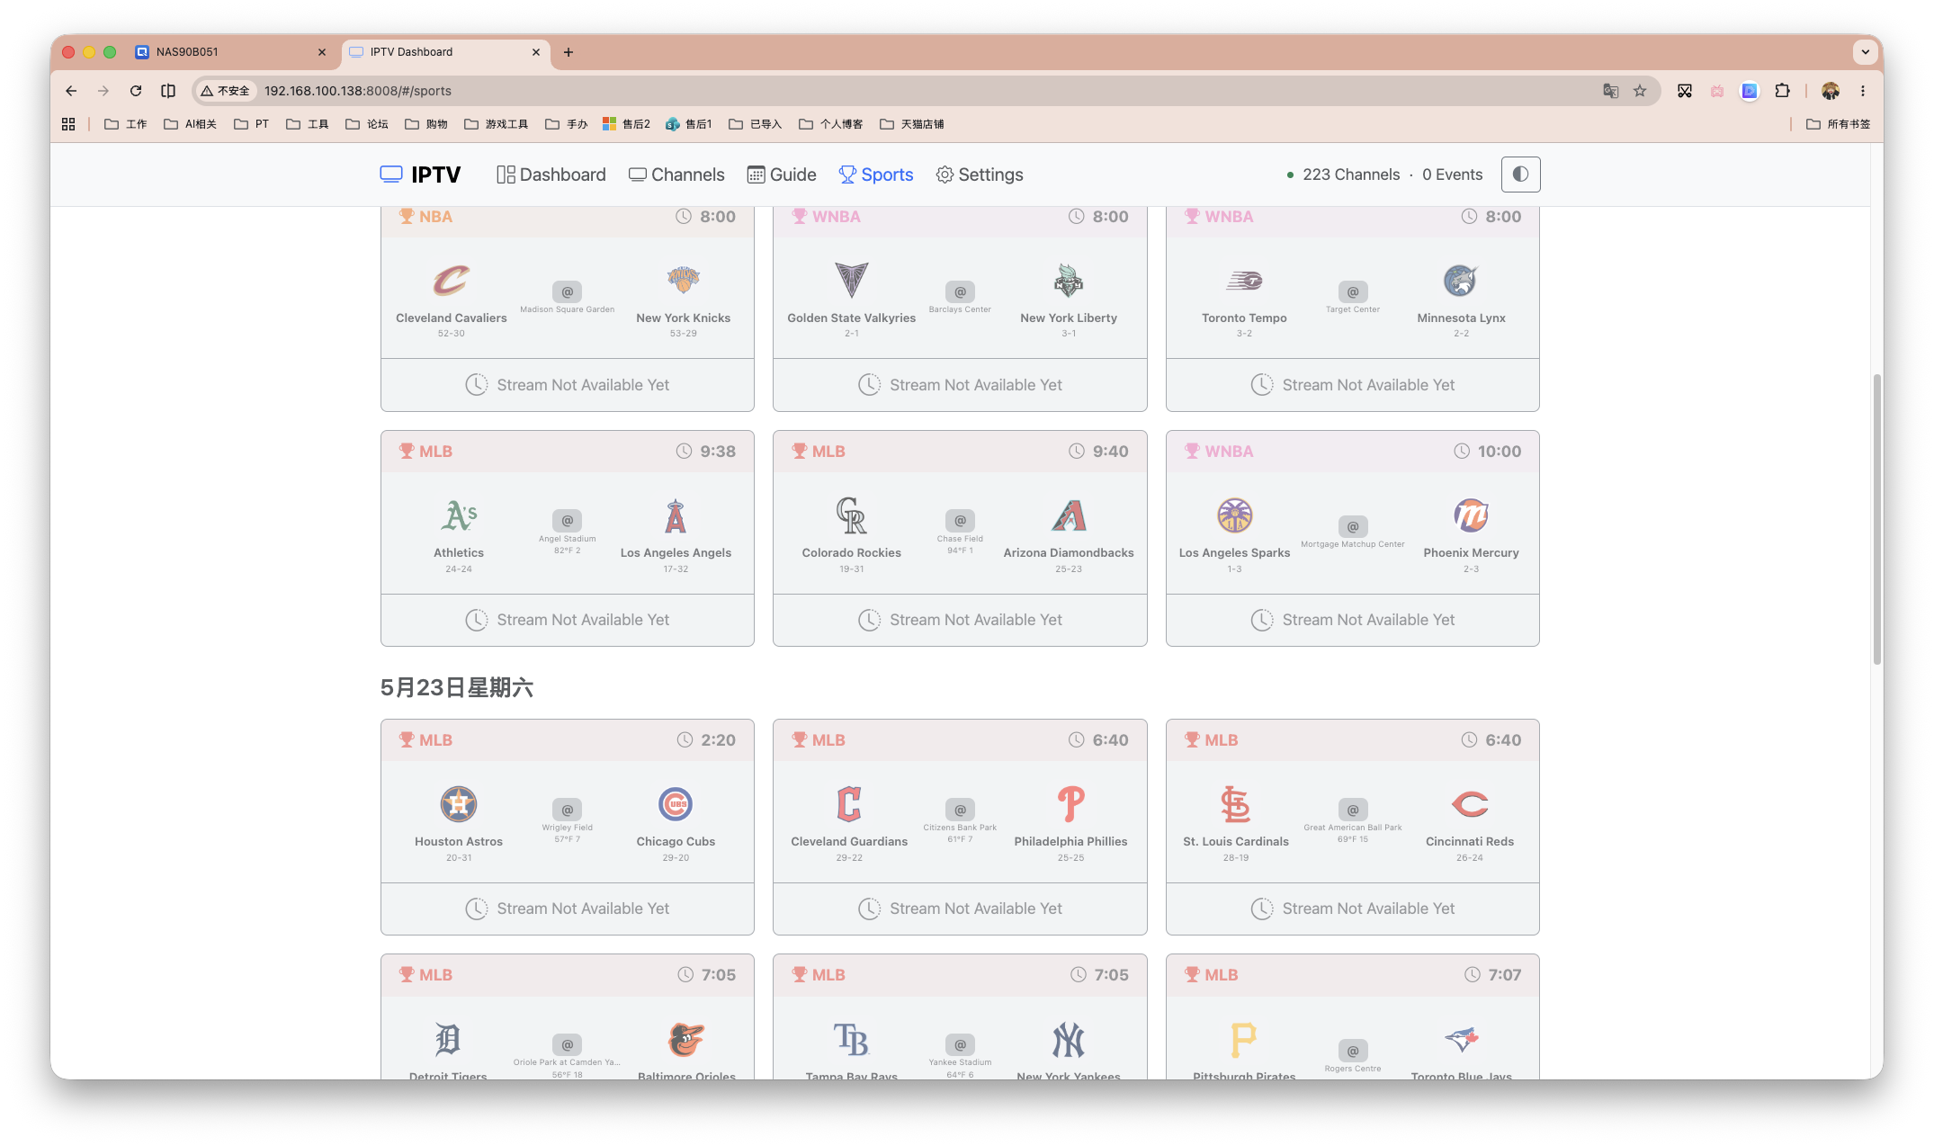Screen dimensions: 1934x1146
Task: Click the Arizona Diamondbacks logo
Action: [1069, 515]
